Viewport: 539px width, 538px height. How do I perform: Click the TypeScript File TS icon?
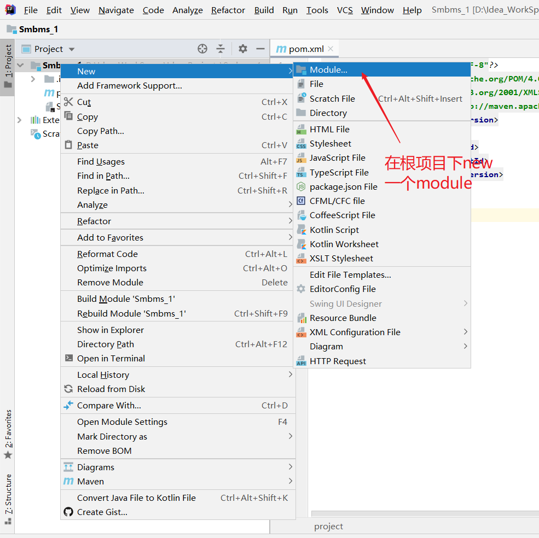[301, 172]
